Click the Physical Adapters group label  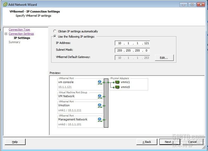pyautogui.click(x=120, y=78)
